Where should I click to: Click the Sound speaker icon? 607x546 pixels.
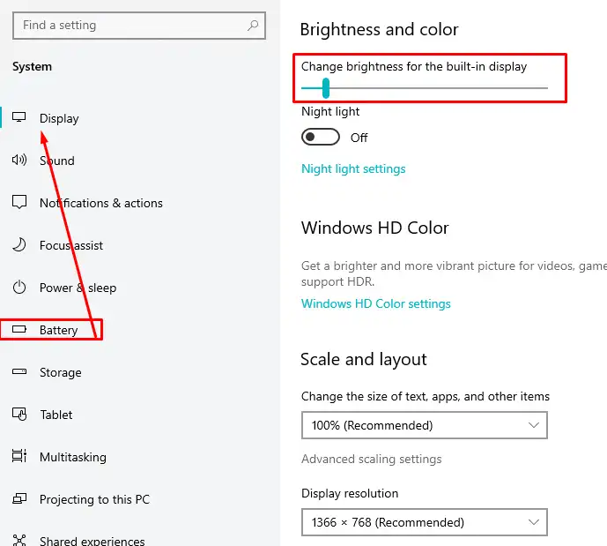pos(20,161)
